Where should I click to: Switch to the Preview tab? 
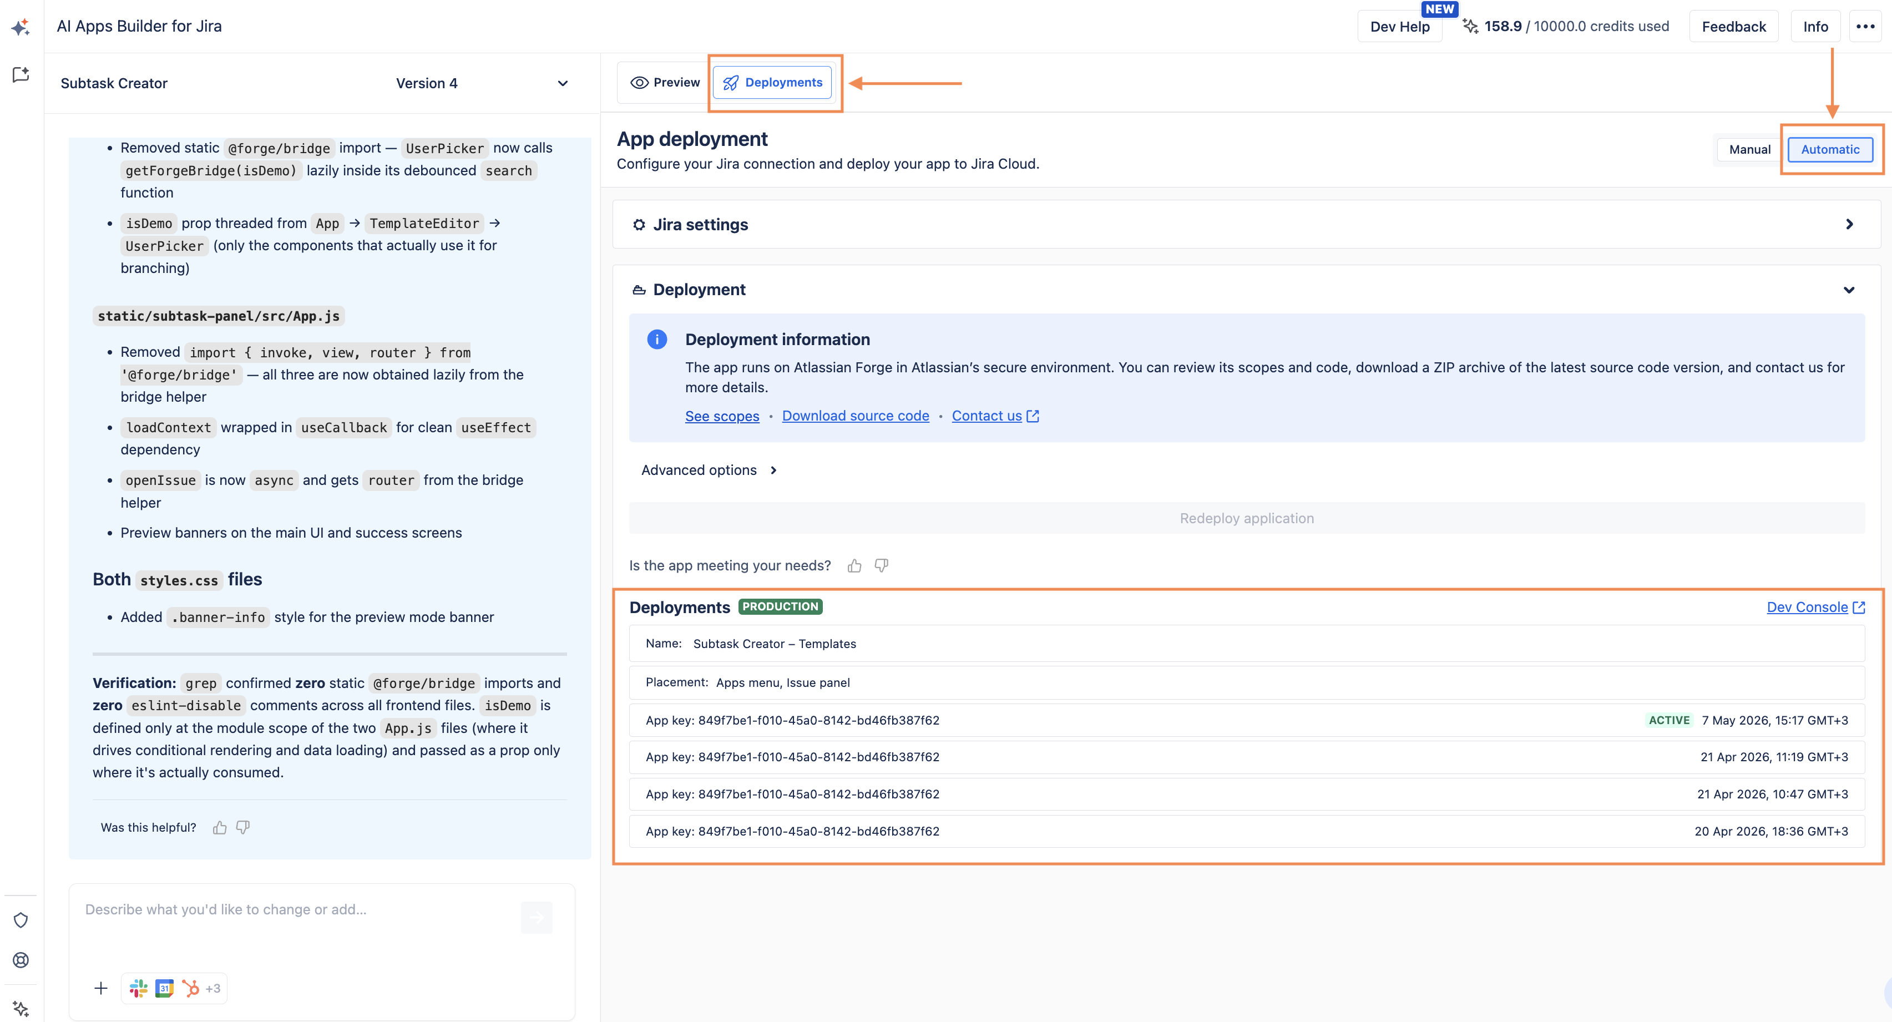point(665,82)
